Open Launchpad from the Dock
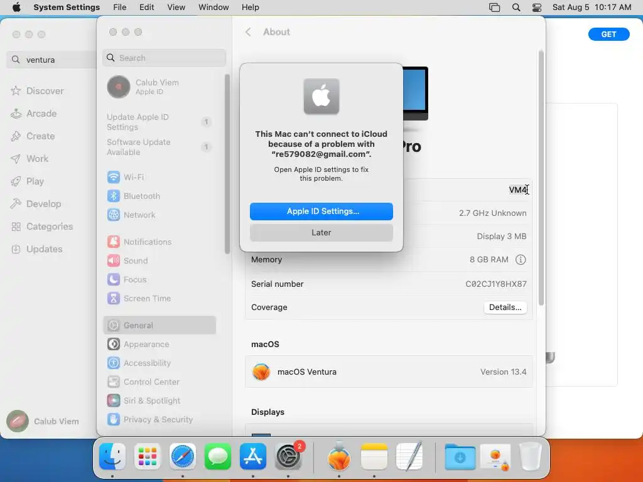The height and width of the screenshot is (482, 643). click(148, 456)
